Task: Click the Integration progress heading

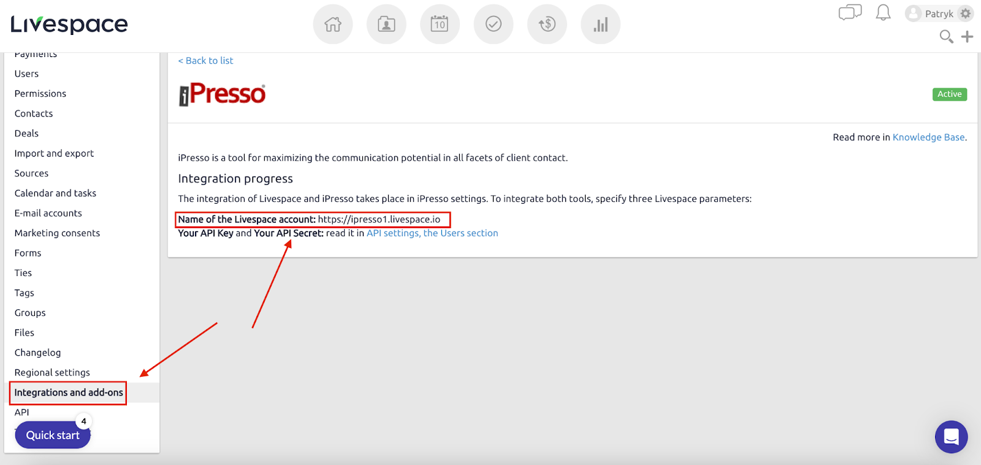Action: coord(235,179)
